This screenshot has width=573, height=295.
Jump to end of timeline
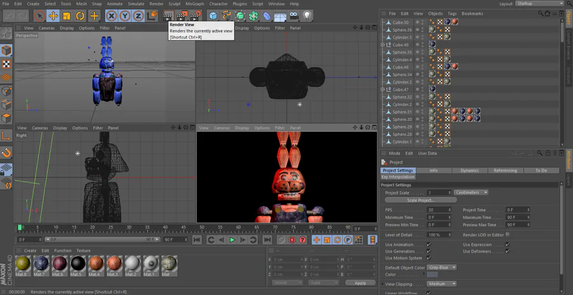click(x=267, y=240)
